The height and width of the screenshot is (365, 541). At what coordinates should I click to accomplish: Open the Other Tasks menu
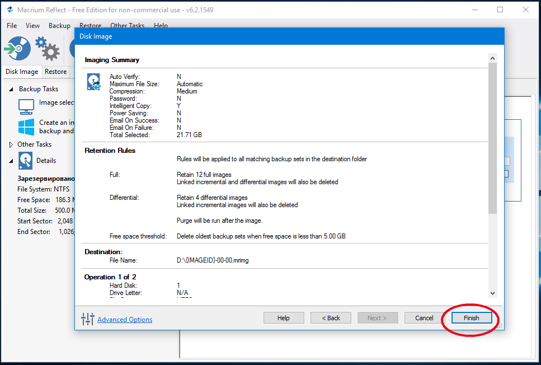127,25
